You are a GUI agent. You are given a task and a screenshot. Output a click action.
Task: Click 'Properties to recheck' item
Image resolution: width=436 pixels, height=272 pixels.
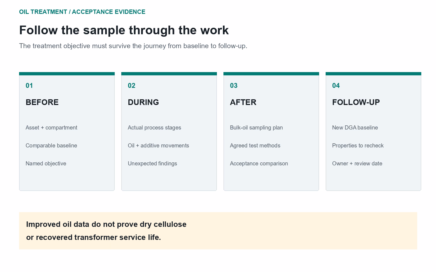pyautogui.click(x=358, y=146)
